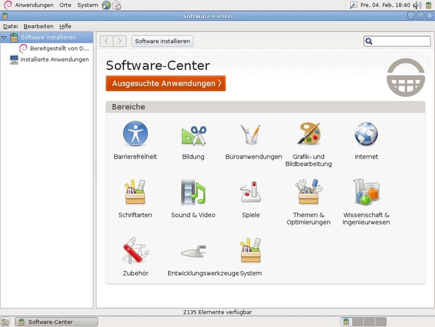Open the Barrierefreiheit category icon

pos(135,134)
